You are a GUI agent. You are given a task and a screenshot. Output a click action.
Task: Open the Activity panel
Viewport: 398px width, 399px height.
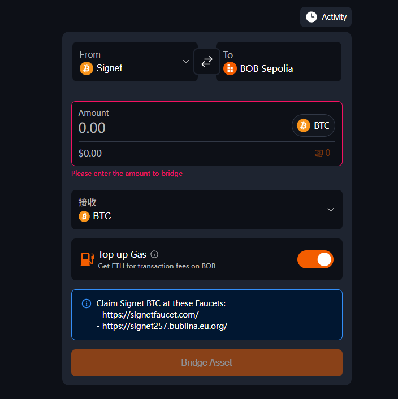coord(326,17)
